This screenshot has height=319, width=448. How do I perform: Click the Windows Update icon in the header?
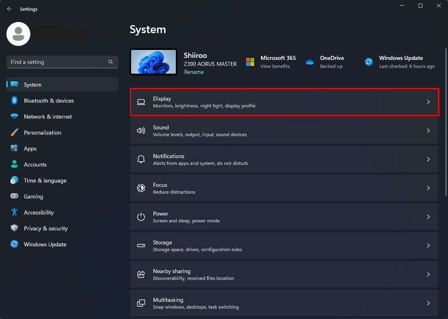click(369, 62)
